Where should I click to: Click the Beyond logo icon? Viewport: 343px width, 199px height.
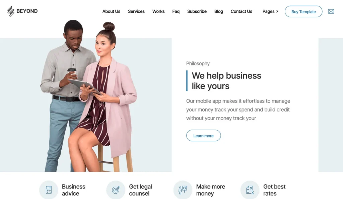[11, 11]
